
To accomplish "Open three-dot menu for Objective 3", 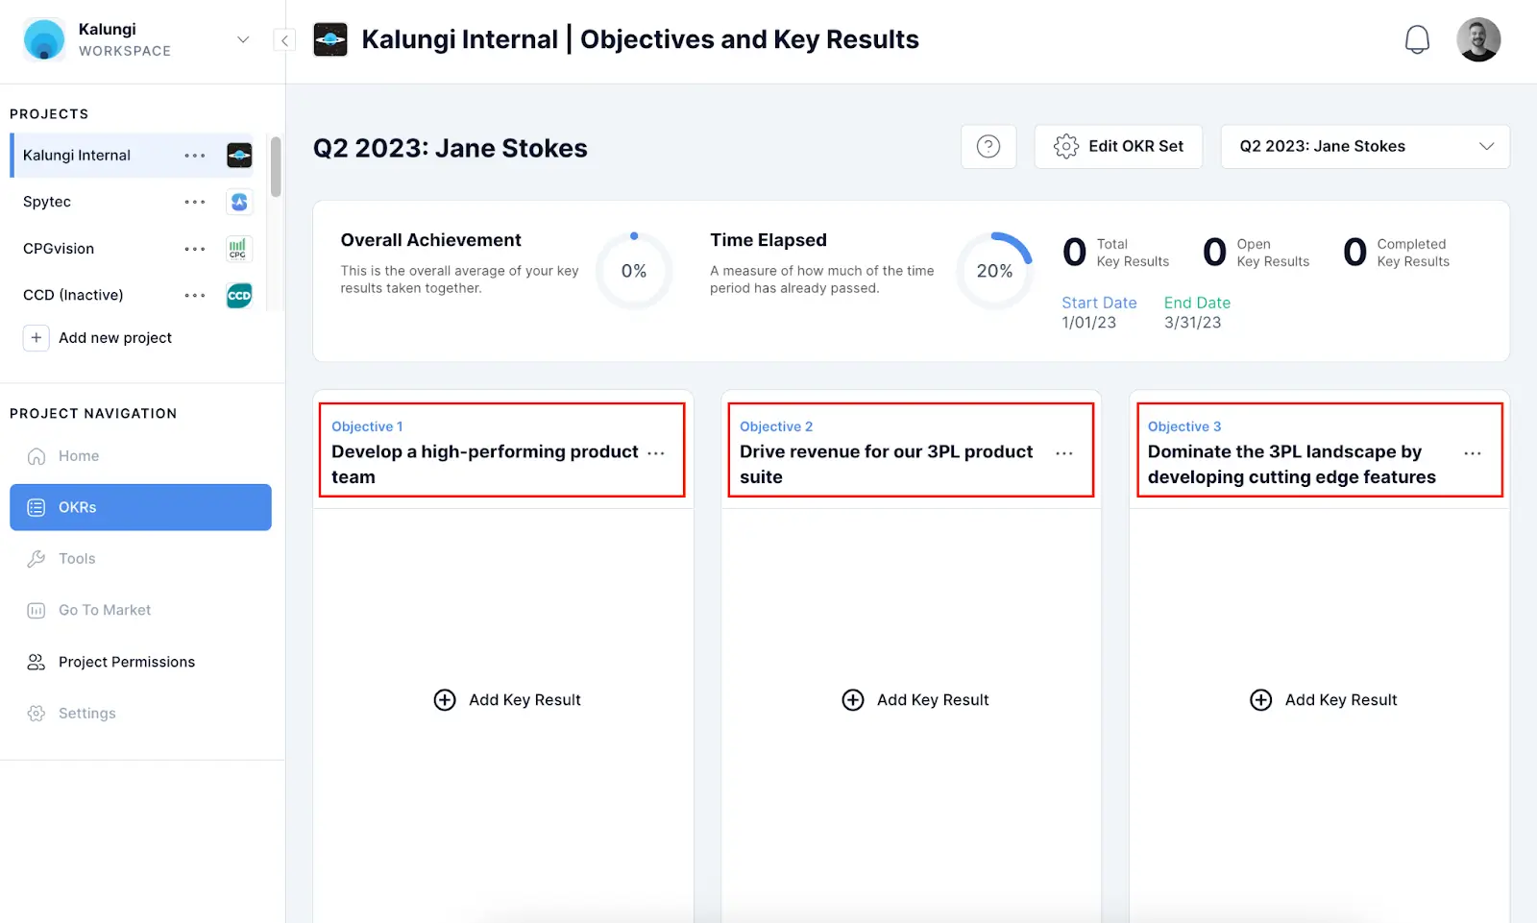I will click(x=1472, y=453).
